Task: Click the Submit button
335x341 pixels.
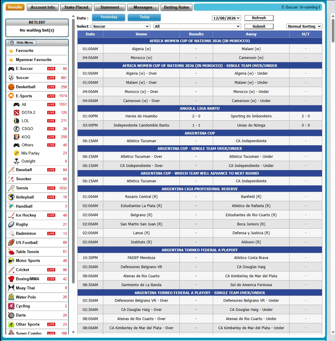Action: tap(259, 26)
